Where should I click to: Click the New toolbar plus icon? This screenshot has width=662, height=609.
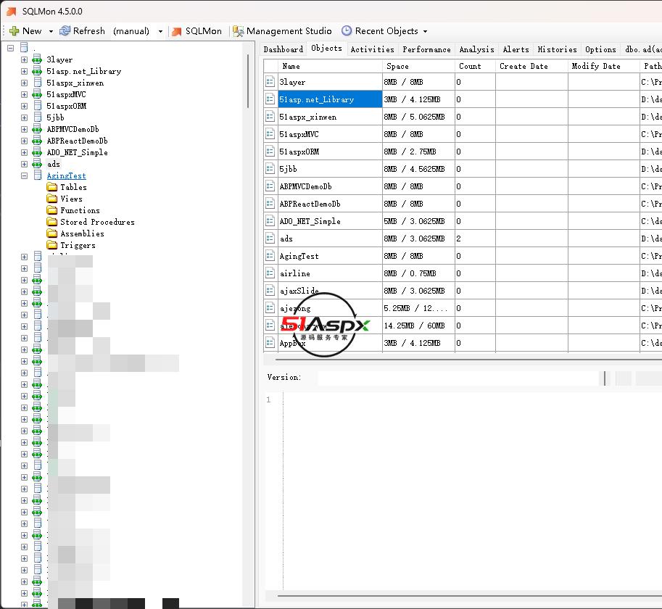[x=14, y=31]
